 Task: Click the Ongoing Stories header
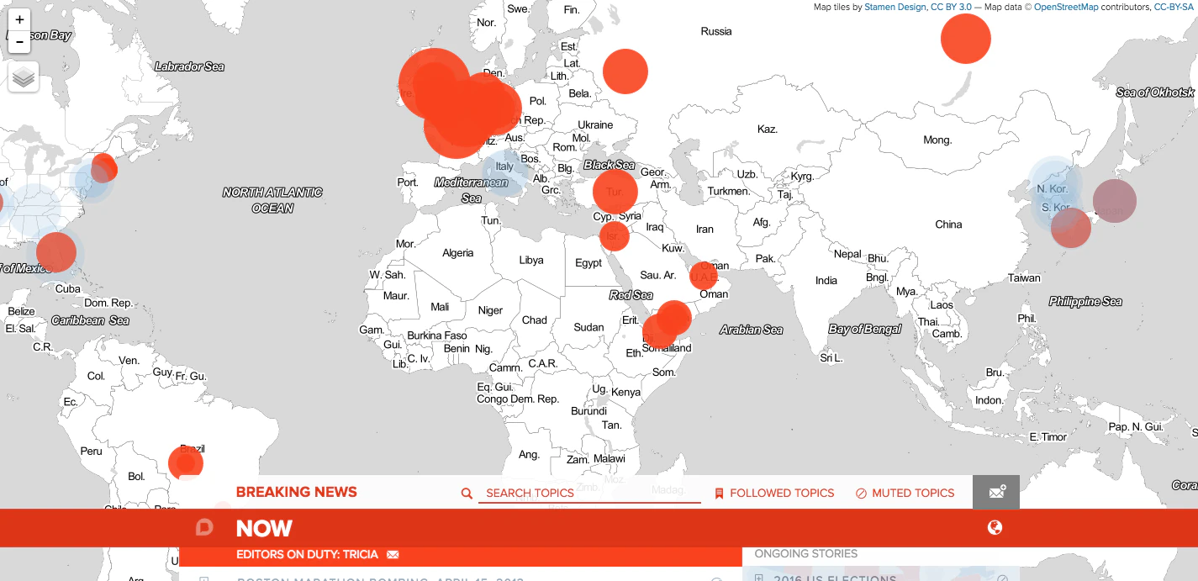coord(805,553)
